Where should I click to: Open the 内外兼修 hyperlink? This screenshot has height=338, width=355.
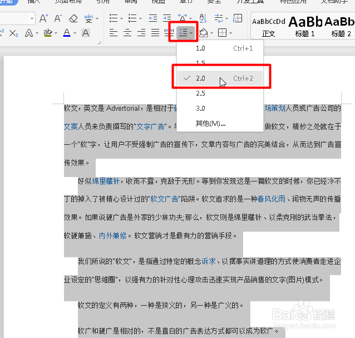[x=113, y=236]
